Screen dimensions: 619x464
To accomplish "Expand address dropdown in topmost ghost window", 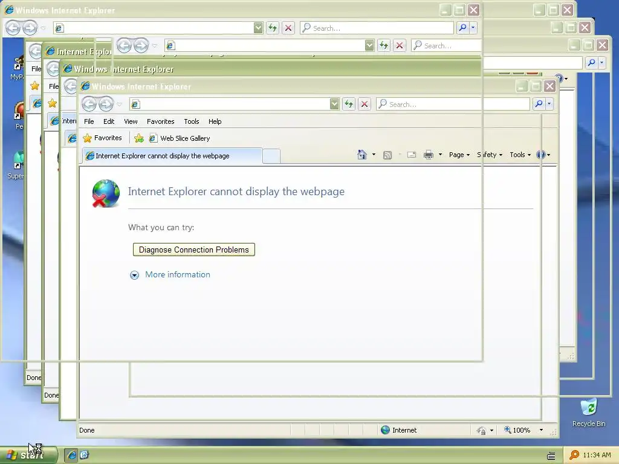I will coord(258,28).
